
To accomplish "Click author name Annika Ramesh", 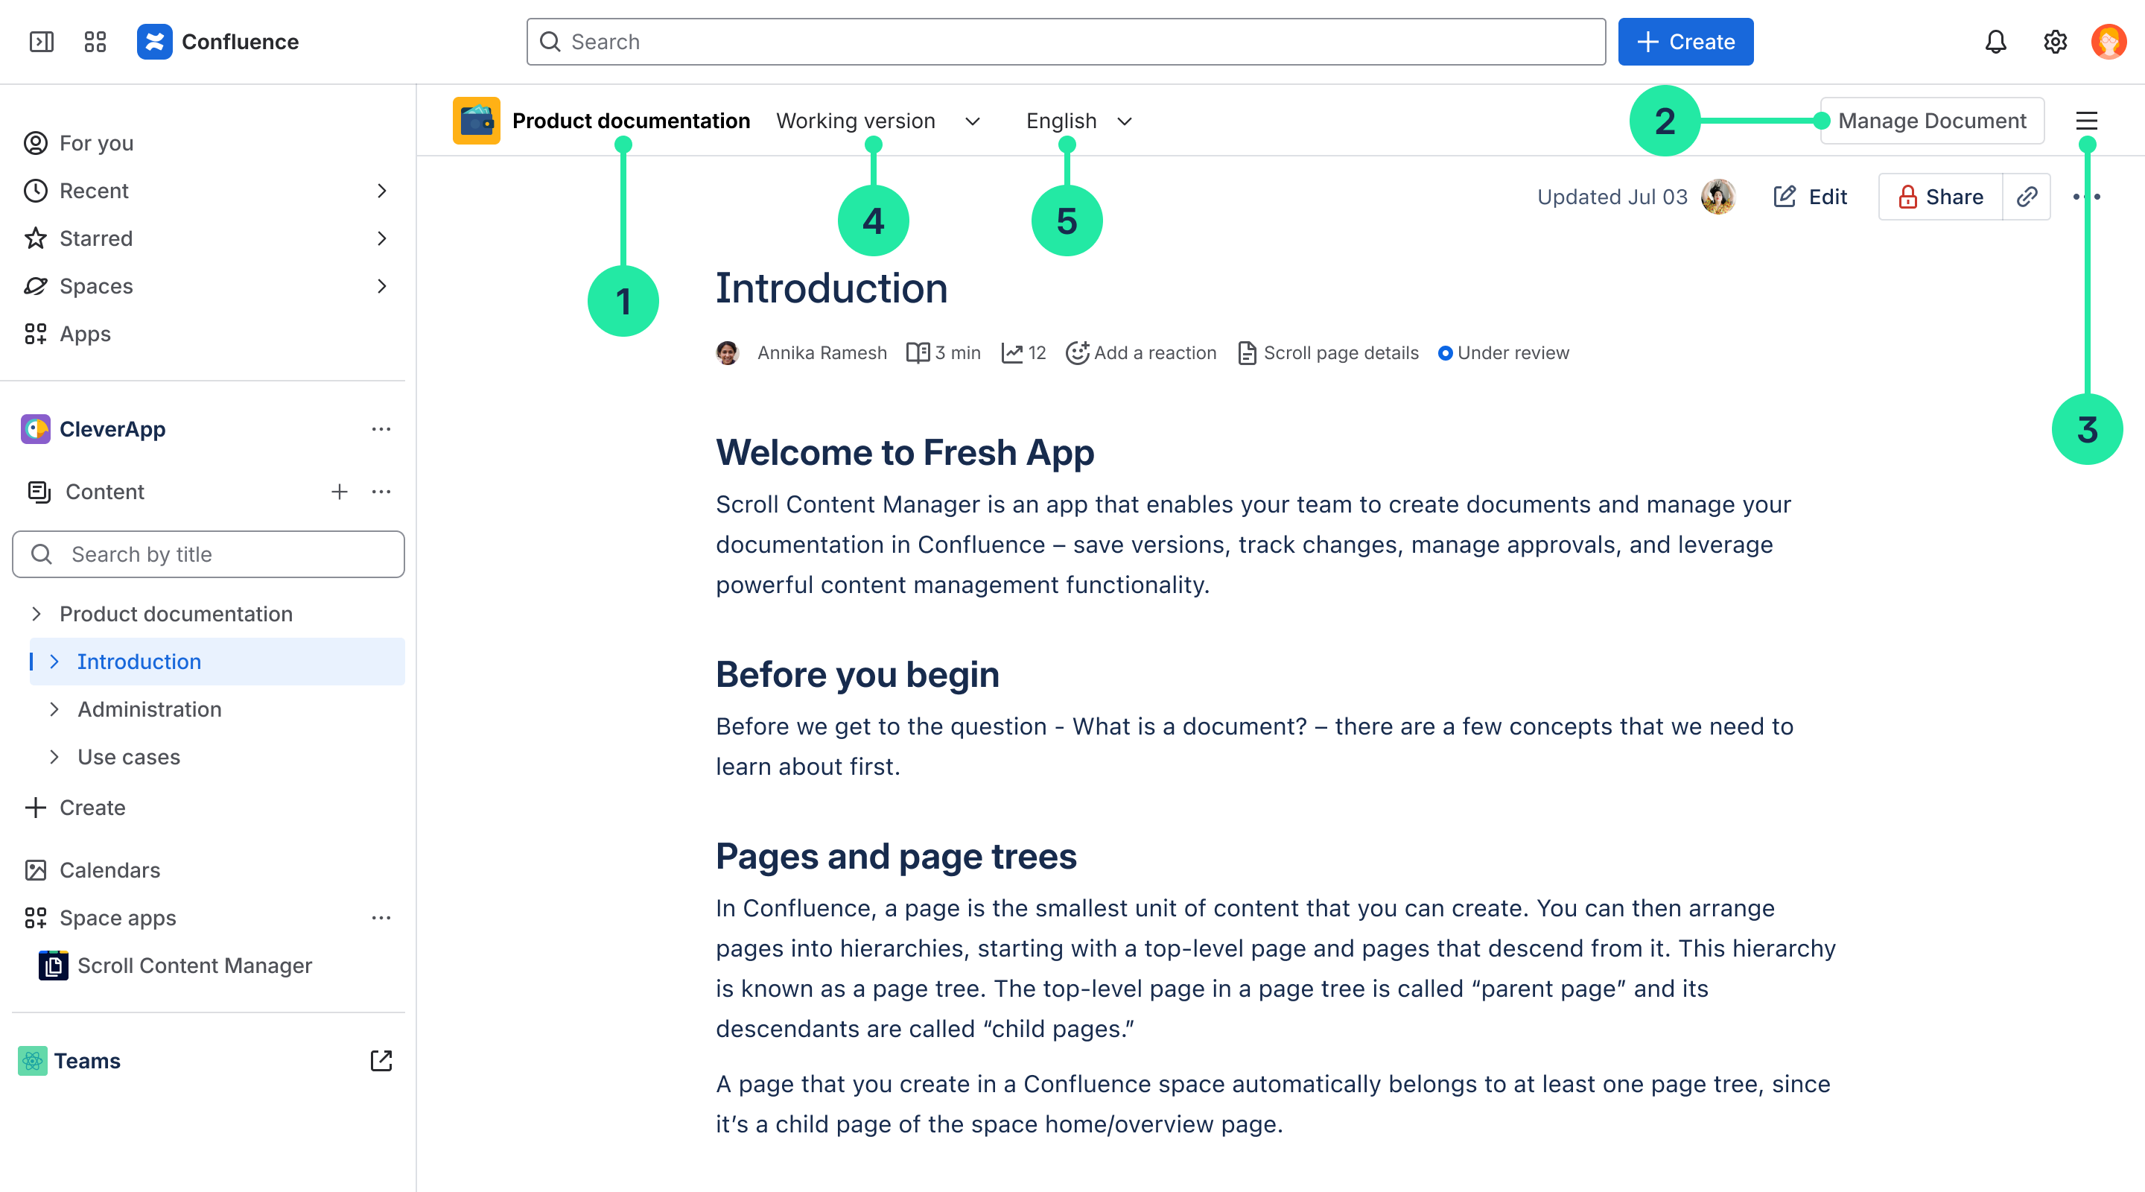I will 822,353.
